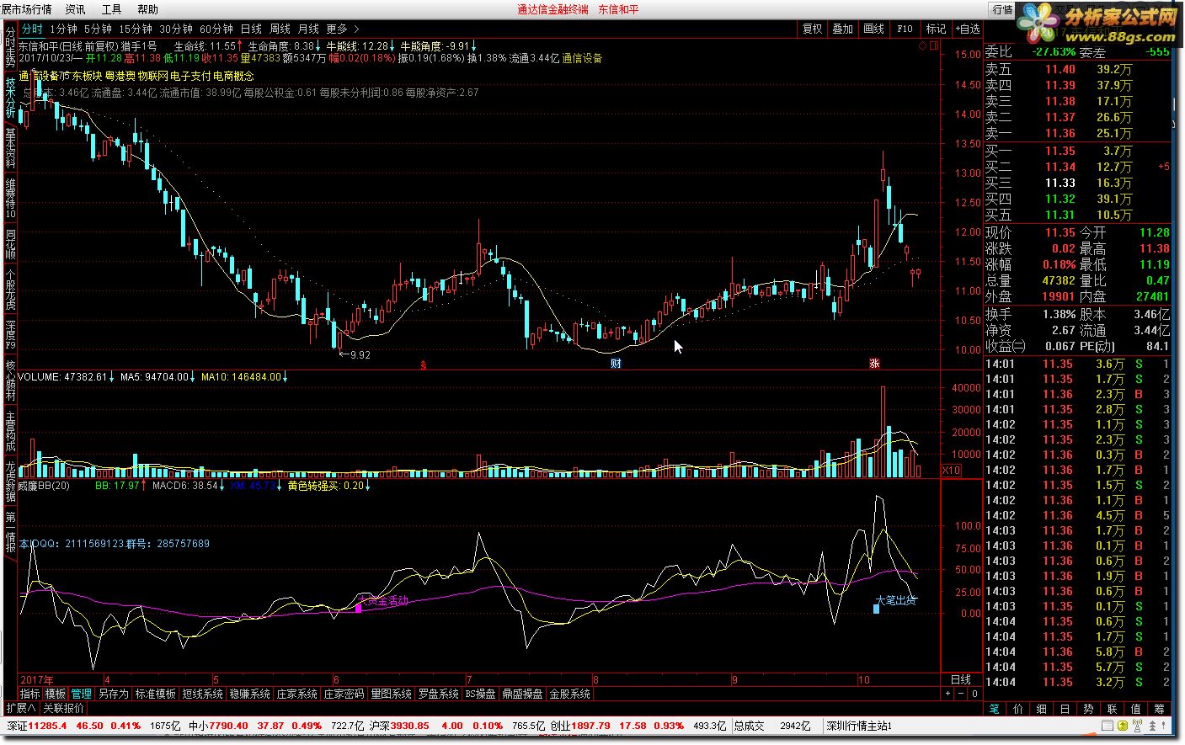Toggle the 画线 drawing tools button
Image resolution: width=1185 pixels, height=745 pixels.
[x=873, y=29]
